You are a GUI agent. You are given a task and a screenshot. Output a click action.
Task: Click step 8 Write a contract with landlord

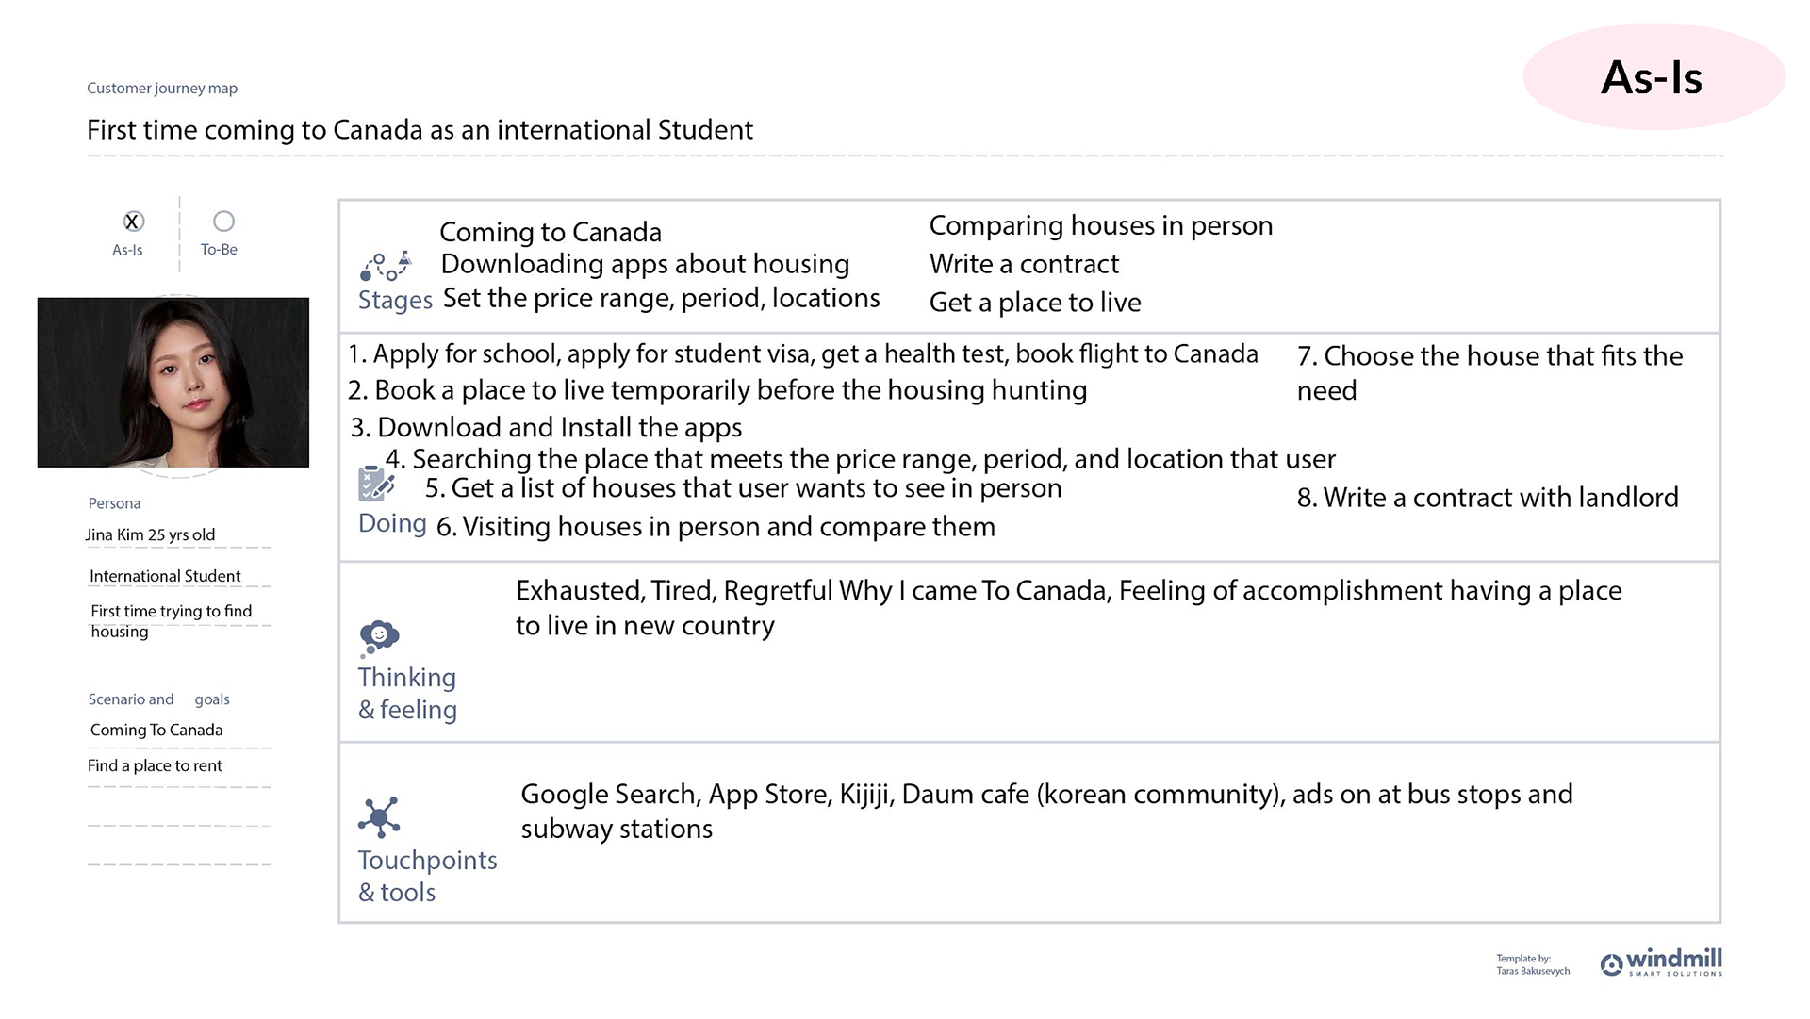(x=1488, y=497)
